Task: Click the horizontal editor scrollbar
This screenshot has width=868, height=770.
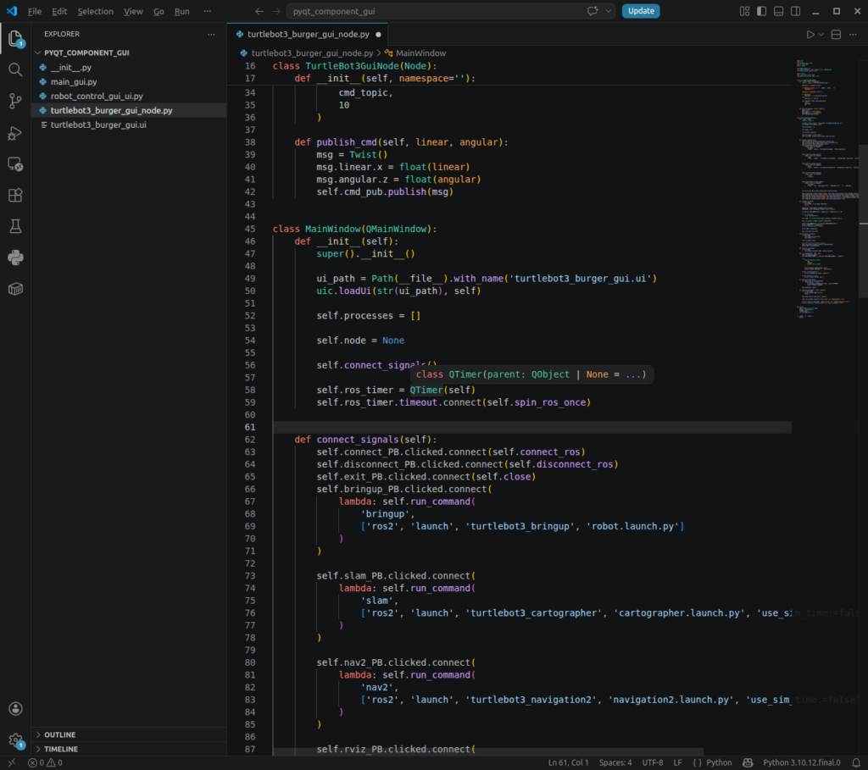Action: [x=487, y=752]
